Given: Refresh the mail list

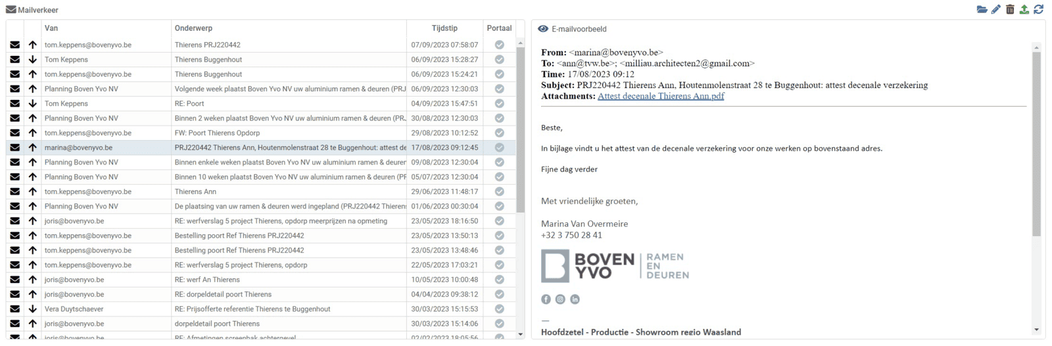Looking at the screenshot, I should point(1039,9).
